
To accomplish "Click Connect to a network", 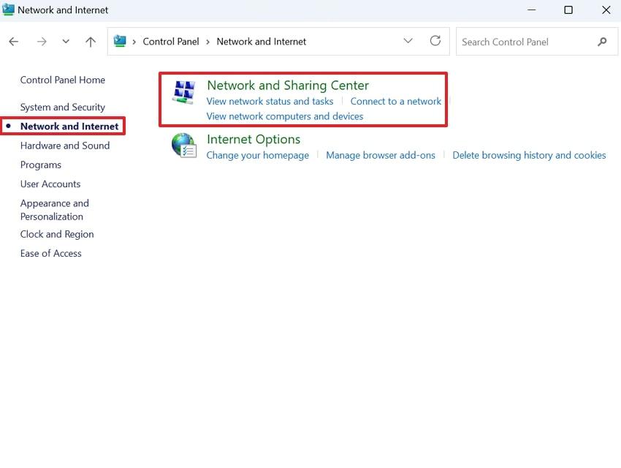I will 396,102.
